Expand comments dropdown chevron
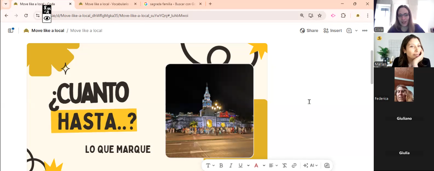 pyautogui.click(x=356, y=31)
